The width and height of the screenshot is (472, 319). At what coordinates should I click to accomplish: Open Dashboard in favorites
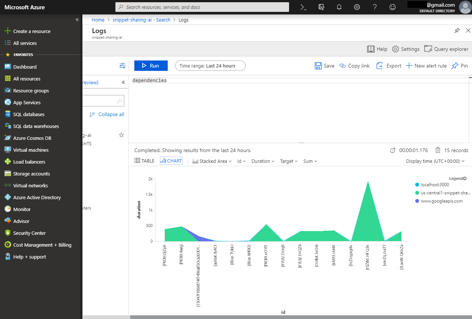tap(25, 67)
